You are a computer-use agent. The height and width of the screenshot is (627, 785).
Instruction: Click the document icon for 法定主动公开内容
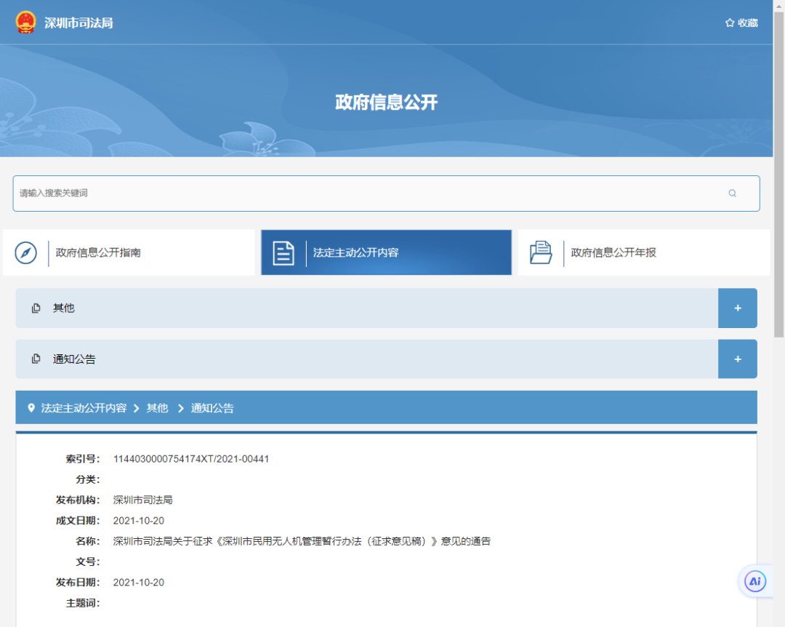(x=283, y=253)
